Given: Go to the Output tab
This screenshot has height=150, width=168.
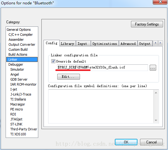Looking at the screenshot, I should click(x=145, y=44).
